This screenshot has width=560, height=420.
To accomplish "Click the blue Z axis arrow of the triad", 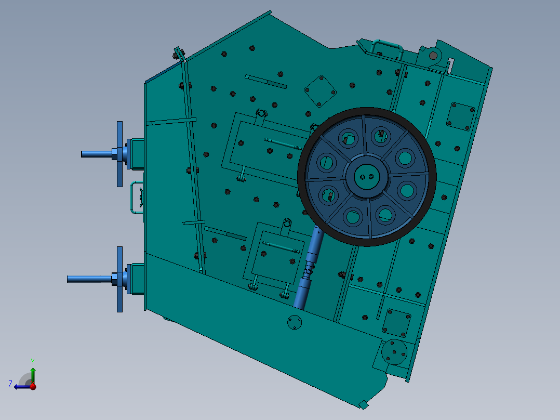I will 21,387.
